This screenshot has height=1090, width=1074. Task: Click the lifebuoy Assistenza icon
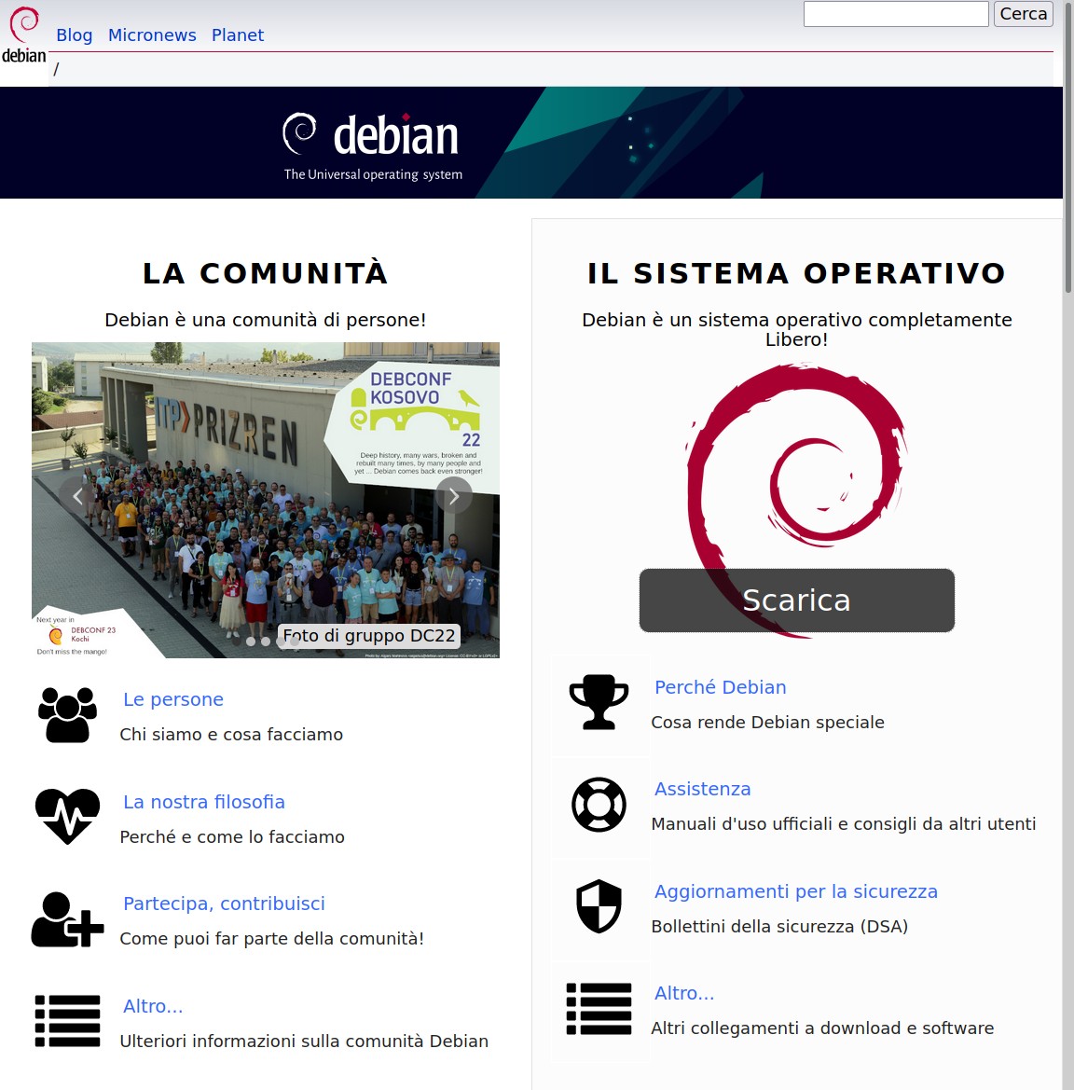599,804
